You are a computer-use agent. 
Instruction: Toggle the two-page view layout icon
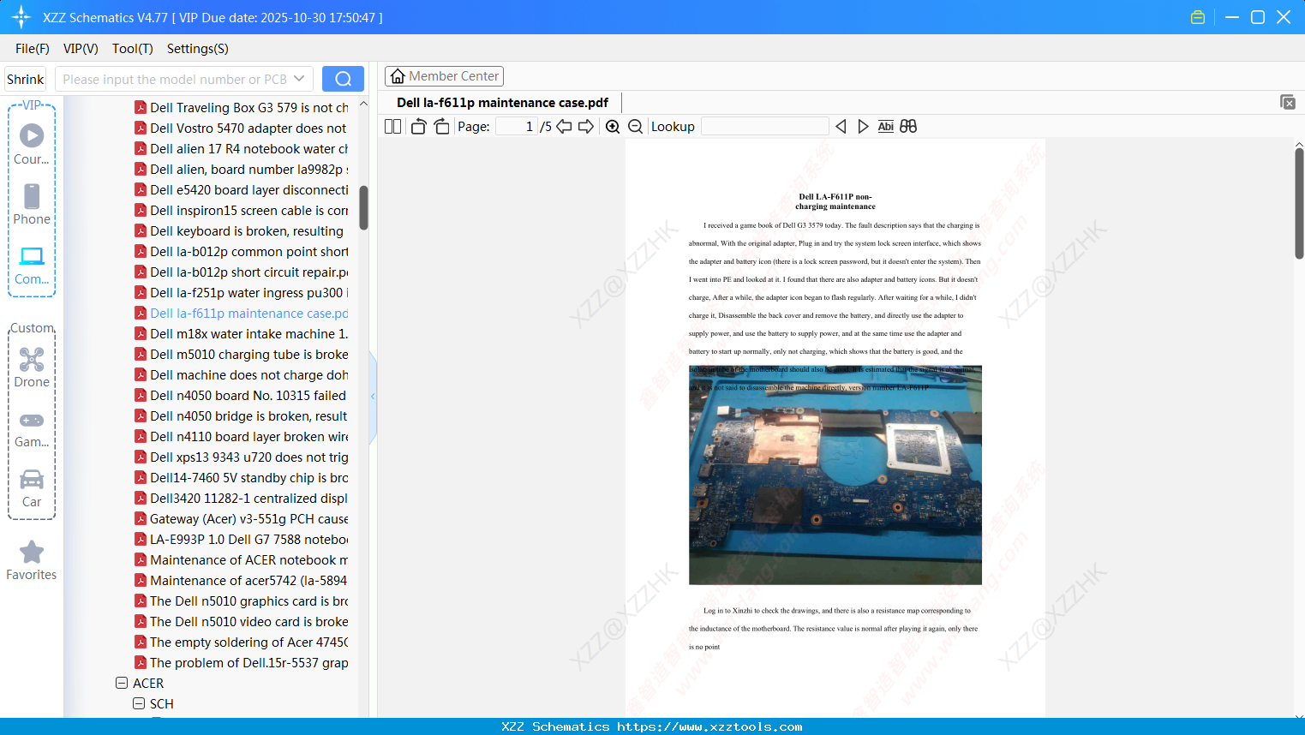pos(392,126)
